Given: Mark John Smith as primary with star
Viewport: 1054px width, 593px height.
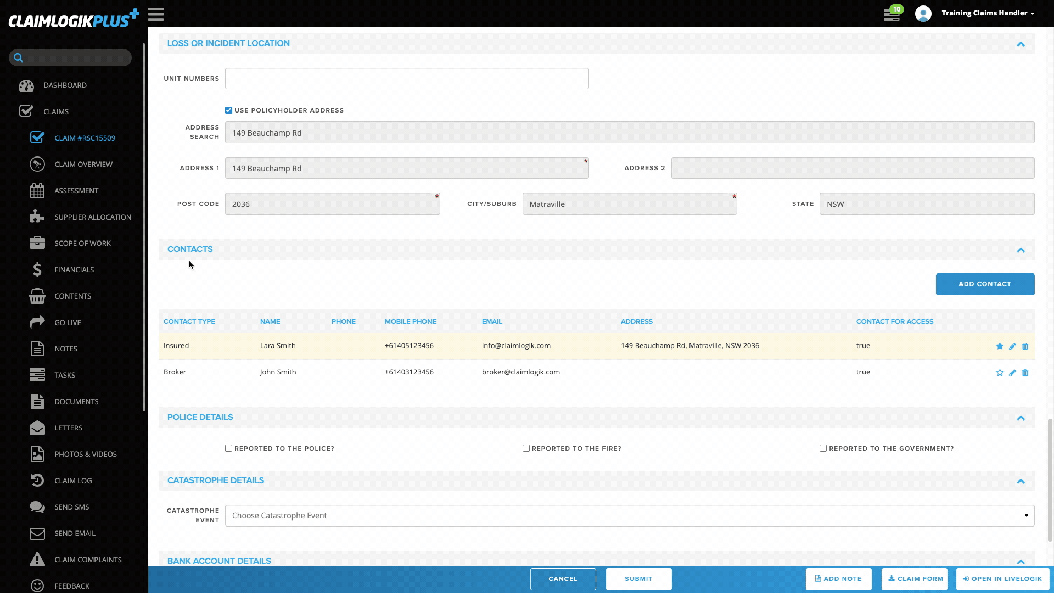Looking at the screenshot, I should point(1000,373).
